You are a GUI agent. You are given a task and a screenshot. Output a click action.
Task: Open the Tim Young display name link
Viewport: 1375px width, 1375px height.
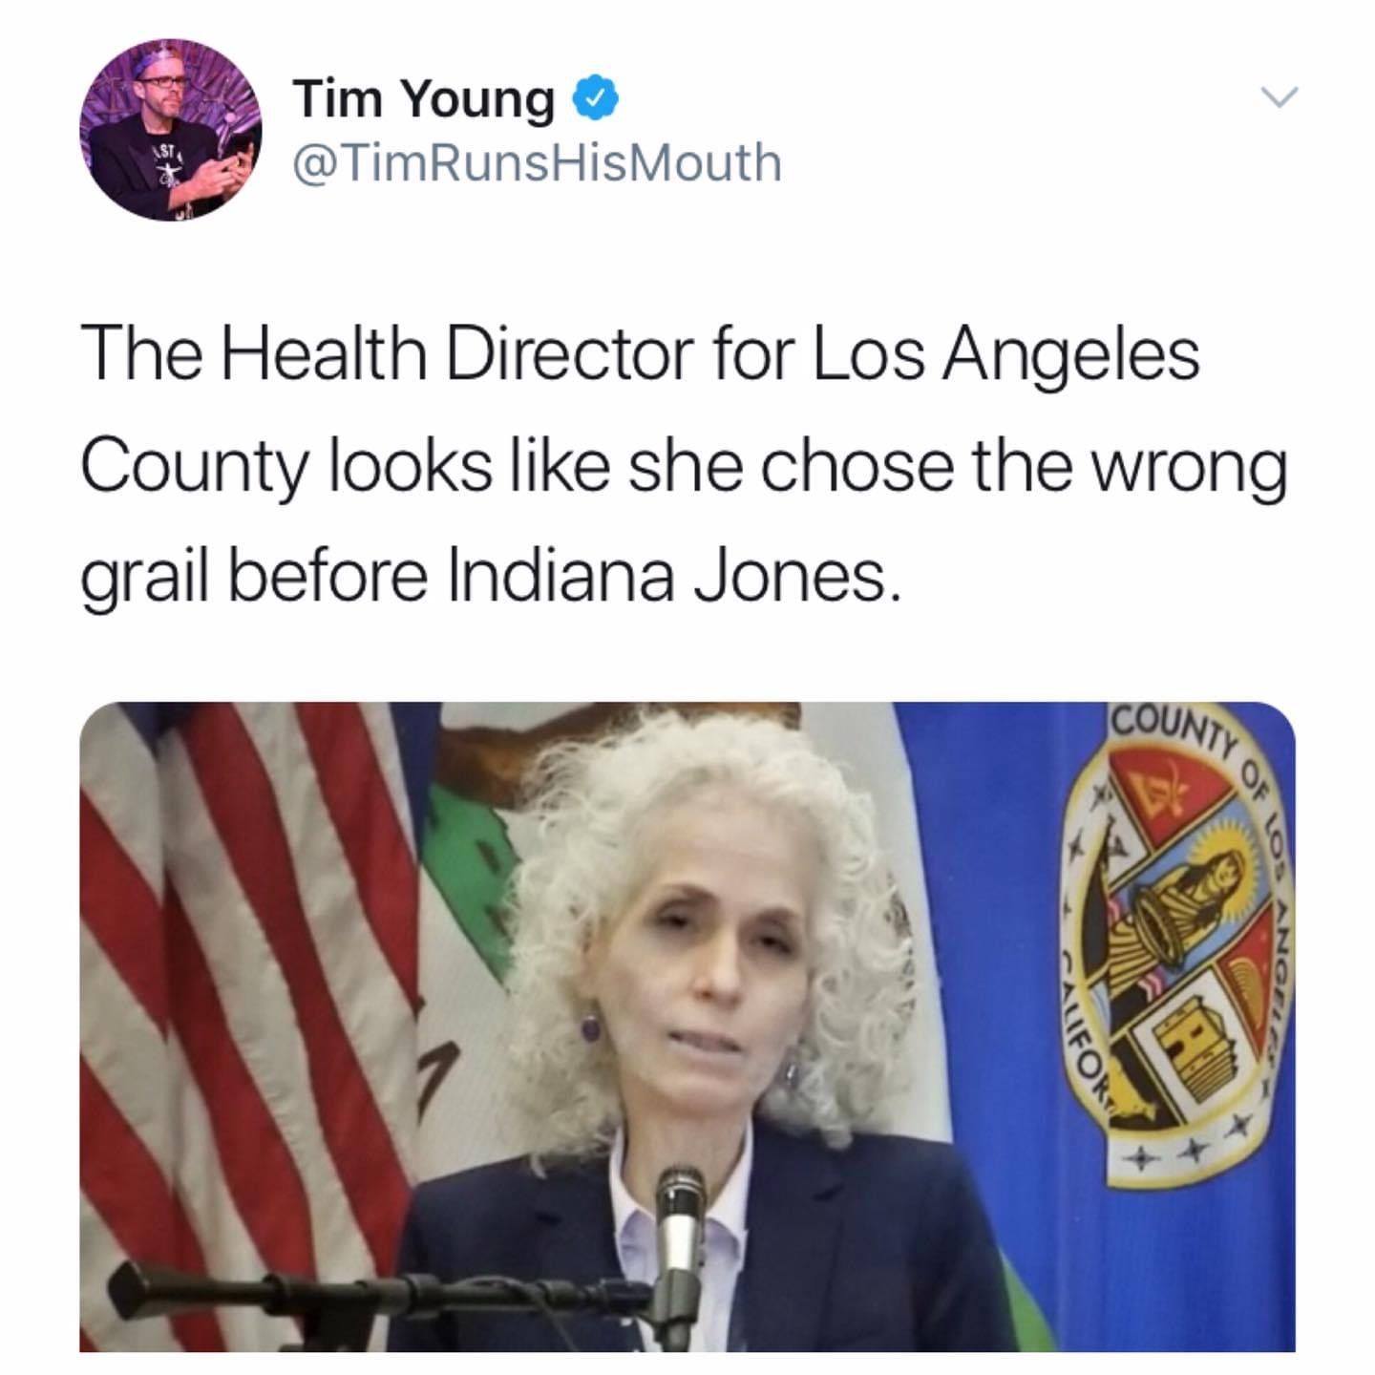(x=425, y=100)
